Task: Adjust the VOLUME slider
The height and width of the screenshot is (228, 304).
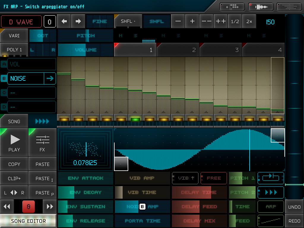Action: [x=85, y=50]
